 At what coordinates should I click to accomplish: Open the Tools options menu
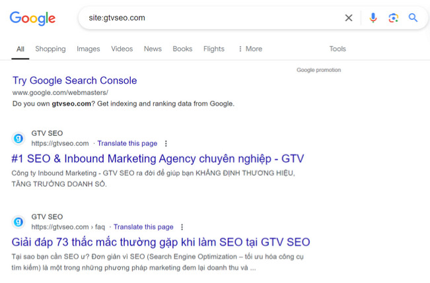[x=338, y=49]
